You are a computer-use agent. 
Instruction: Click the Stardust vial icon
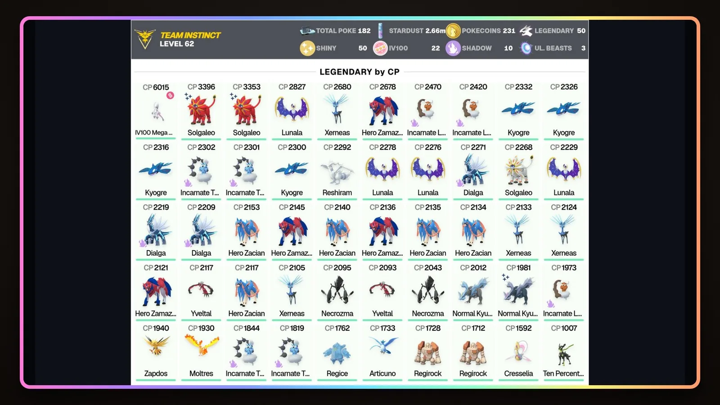(x=380, y=31)
